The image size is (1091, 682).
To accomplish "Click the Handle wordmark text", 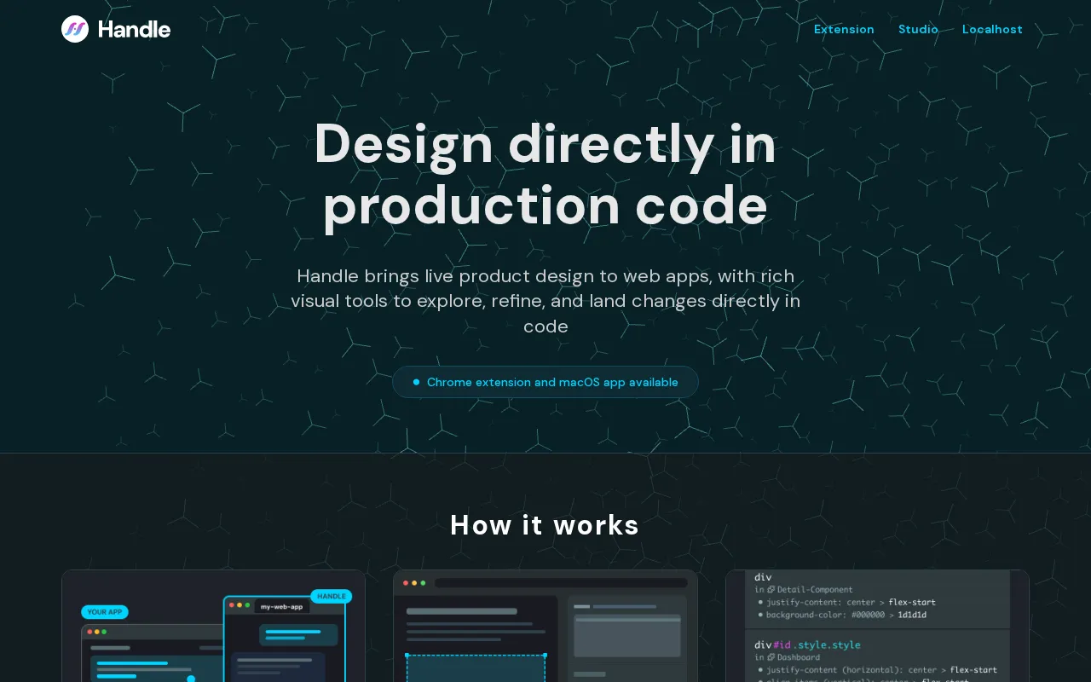I will pyautogui.click(x=134, y=29).
